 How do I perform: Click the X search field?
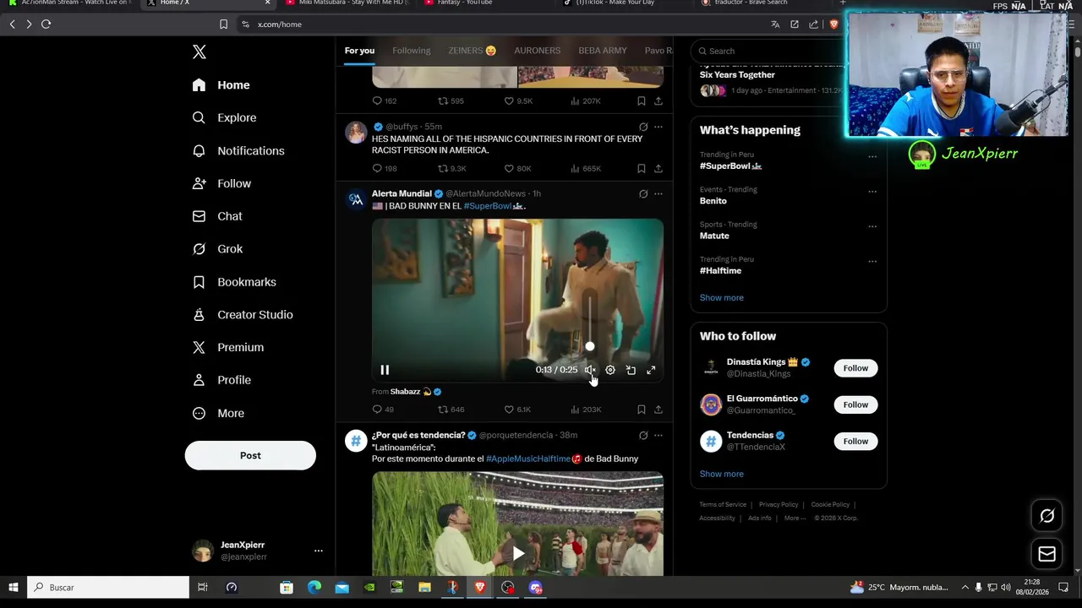[x=768, y=51]
